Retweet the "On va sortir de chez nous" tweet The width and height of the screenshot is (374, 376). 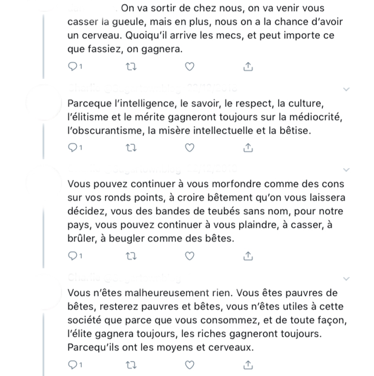point(132,66)
